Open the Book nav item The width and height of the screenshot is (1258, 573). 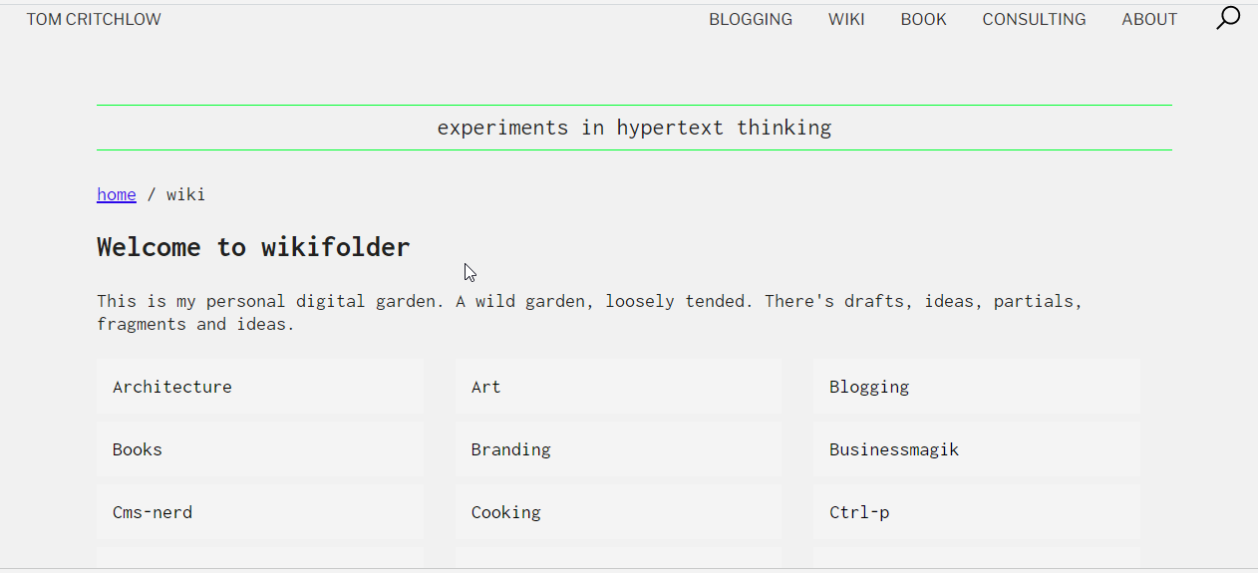pos(923,19)
